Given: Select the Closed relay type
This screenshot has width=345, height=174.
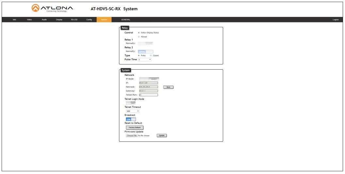Looking at the screenshot, I should [151, 55].
